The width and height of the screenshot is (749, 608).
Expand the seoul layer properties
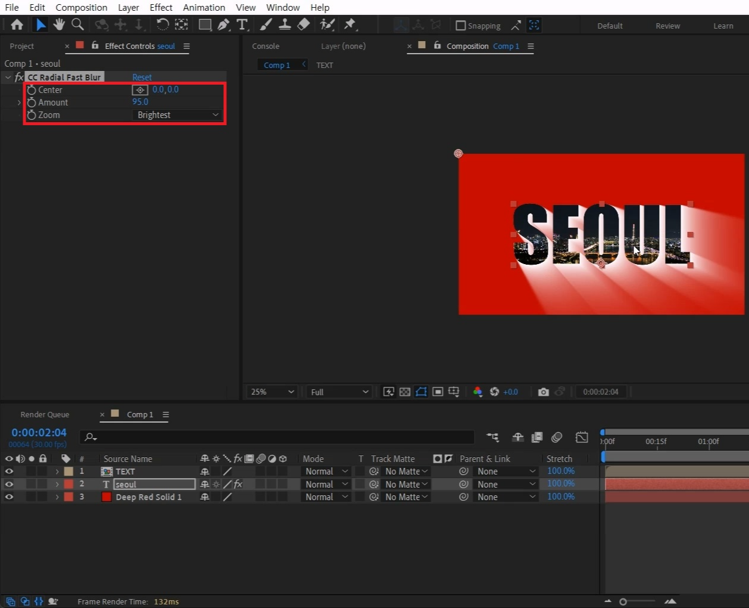click(x=57, y=484)
